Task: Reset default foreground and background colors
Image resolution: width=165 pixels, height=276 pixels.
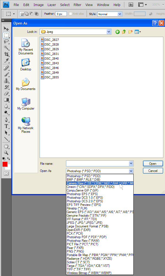Action: click(4, 159)
